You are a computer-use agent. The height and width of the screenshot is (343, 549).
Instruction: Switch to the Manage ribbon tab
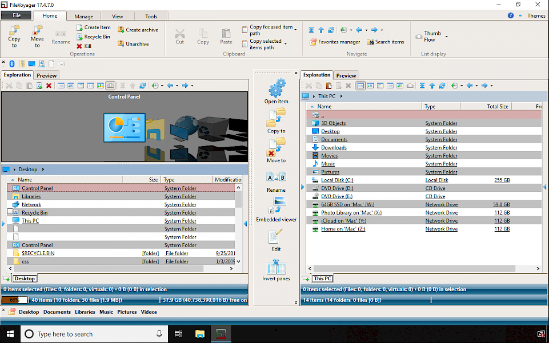pyautogui.click(x=83, y=17)
